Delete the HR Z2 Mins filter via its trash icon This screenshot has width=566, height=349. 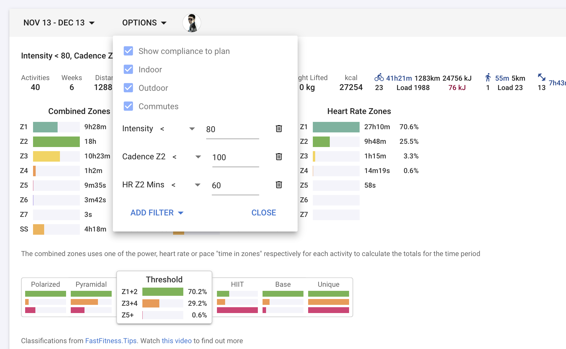(x=279, y=185)
